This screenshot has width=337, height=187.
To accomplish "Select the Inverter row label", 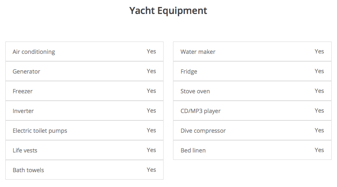I will point(23,111).
